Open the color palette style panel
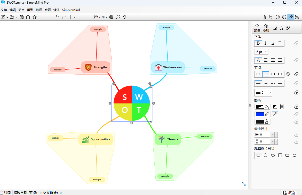This screenshot has height=195, width=302. click(x=284, y=17)
